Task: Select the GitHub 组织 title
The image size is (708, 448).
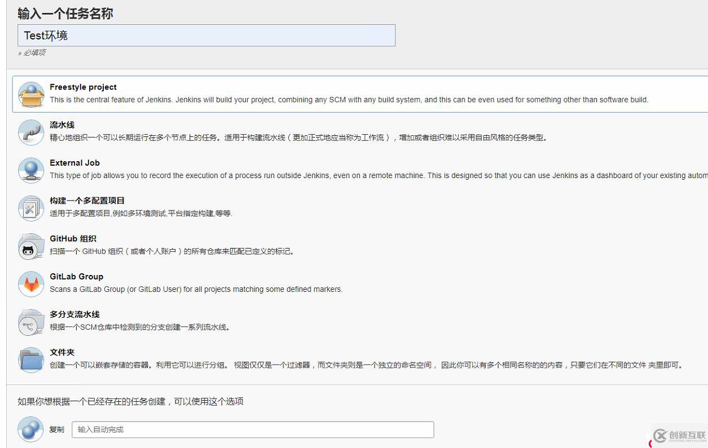Action: [73, 238]
